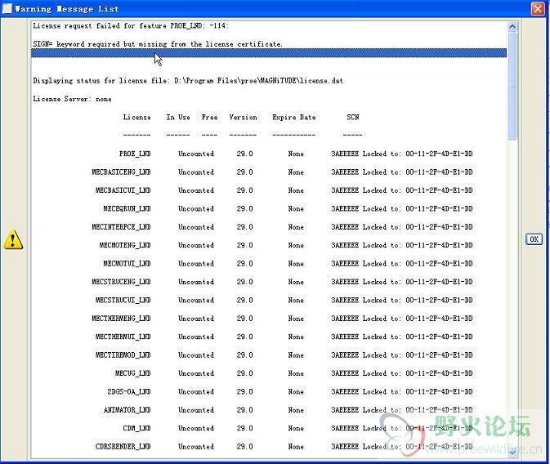Select the MECTIREMOD_LND license name
The height and width of the screenshot is (464, 550).
click(123, 355)
